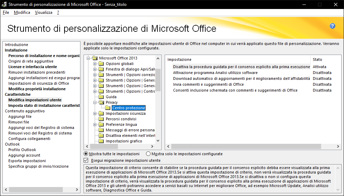Screen dimensions: 344x196
Task: Select Download automatico di aggiornamenti setting row
Action: [x=241, y=78]
